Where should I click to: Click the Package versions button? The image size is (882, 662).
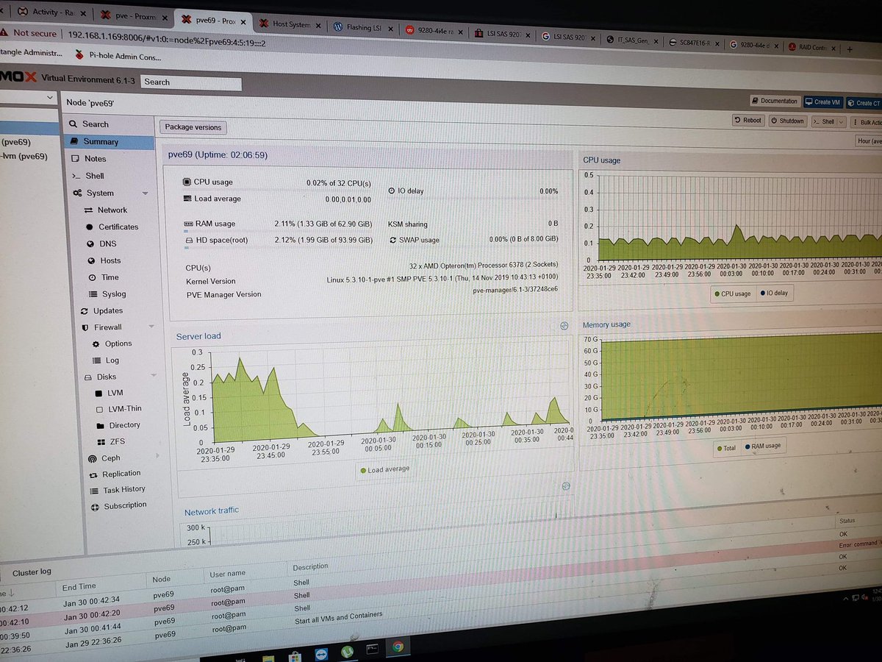[193, 127]
